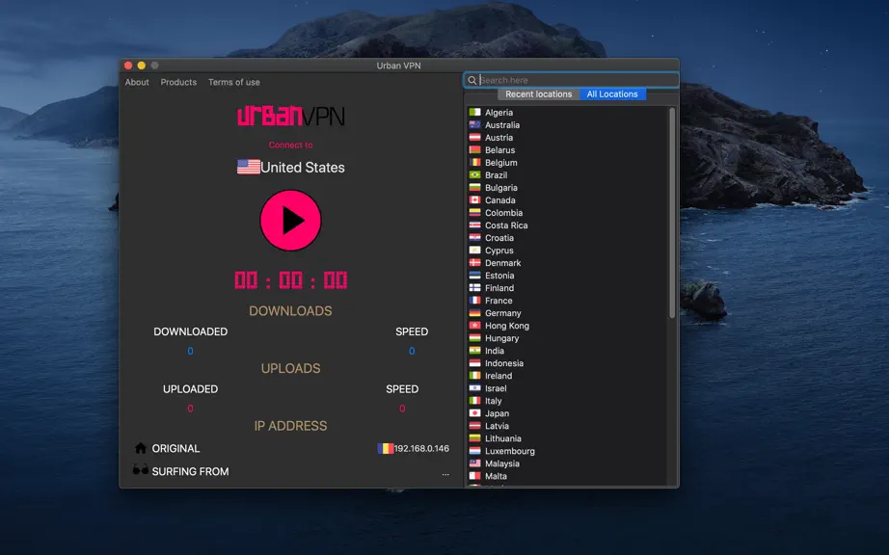This screenshot has width=889, height=555.
Task: Click the 192.168.0.146 IP address
Action: [421, 449]
